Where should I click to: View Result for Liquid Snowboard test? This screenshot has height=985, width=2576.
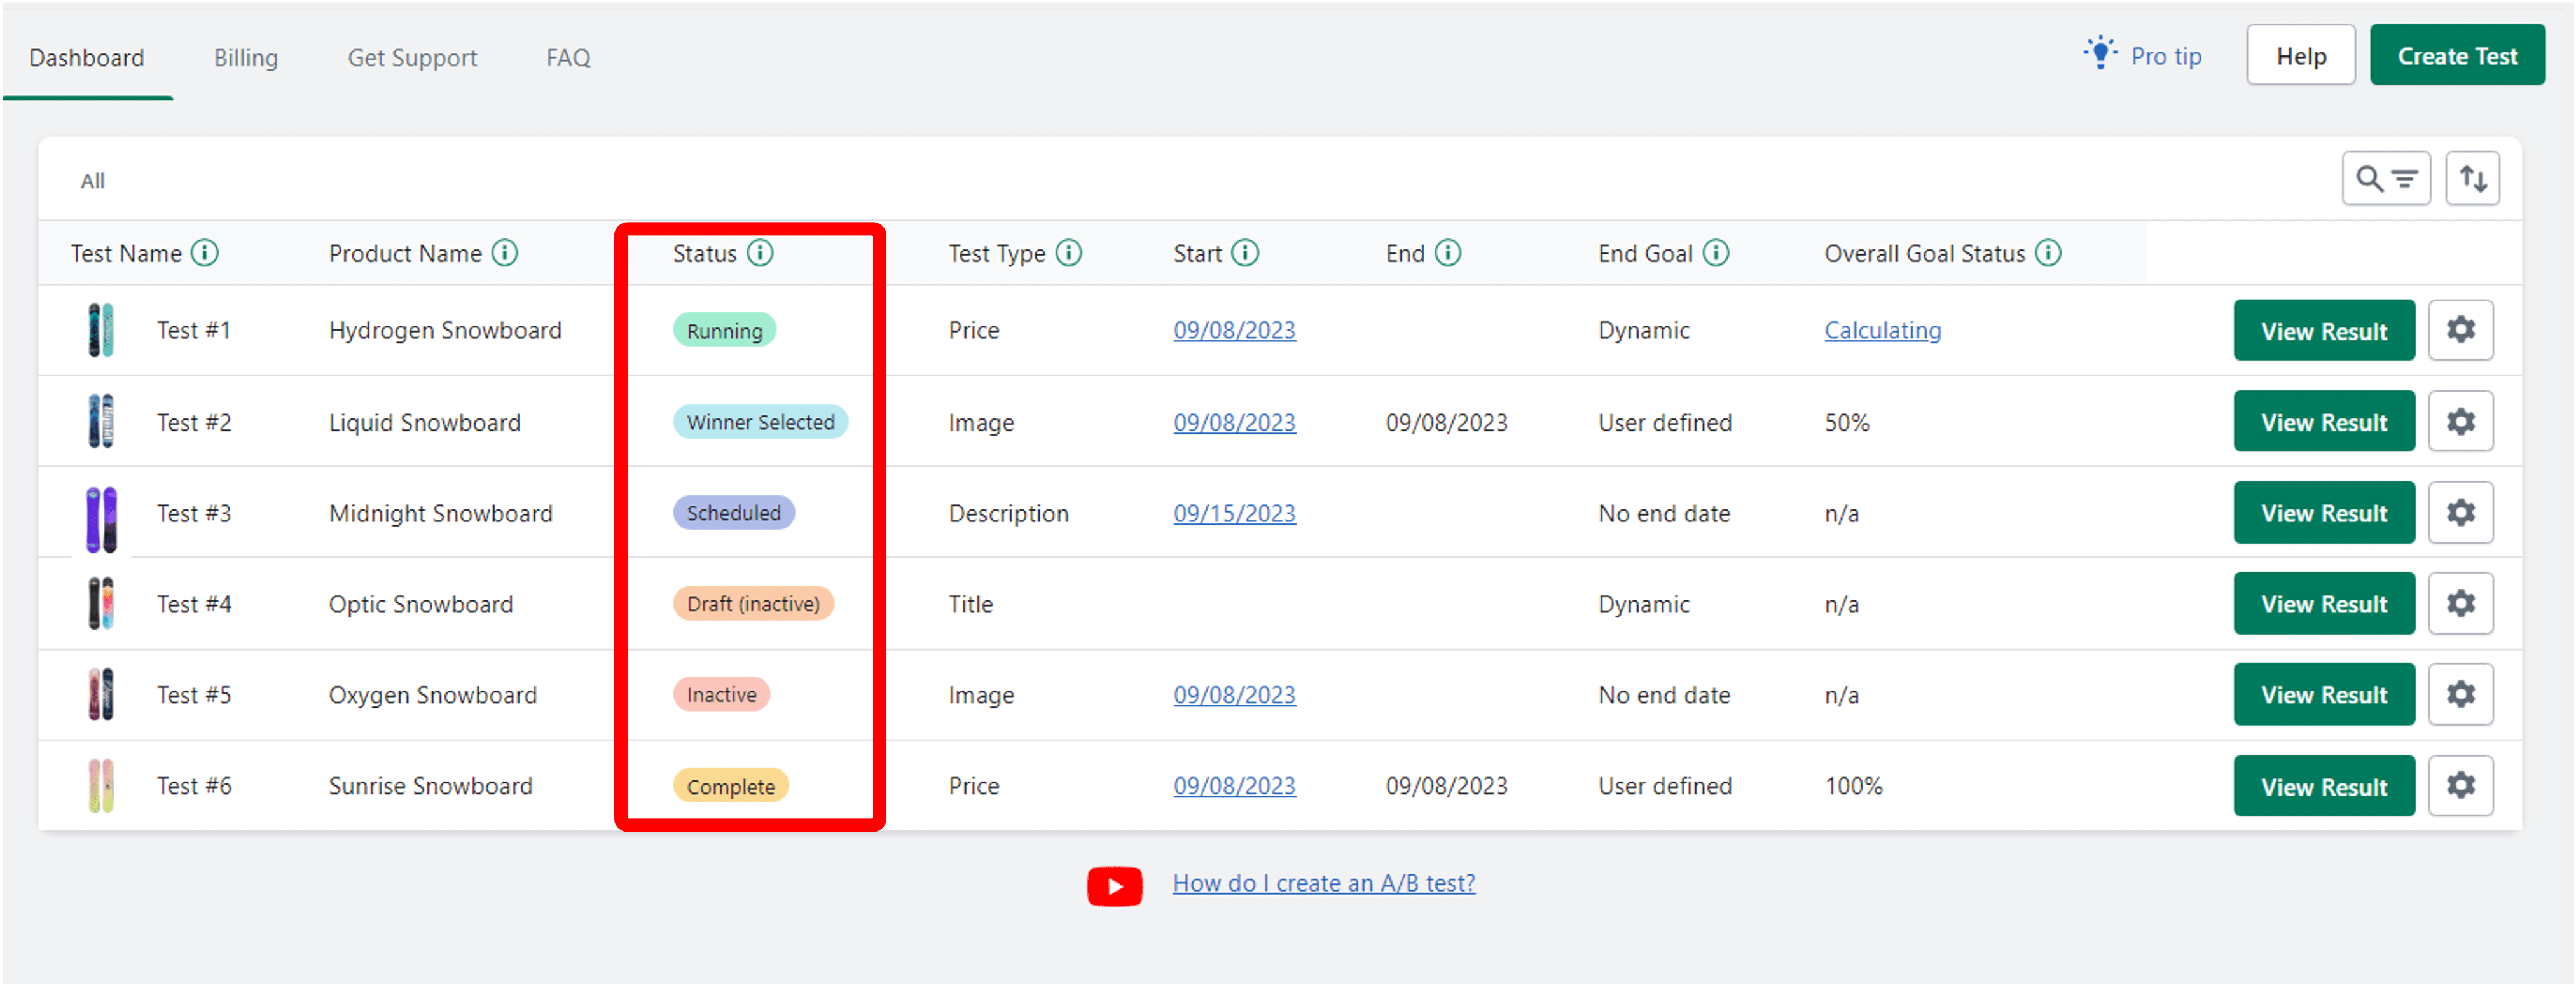click(x=2323, y=422)
